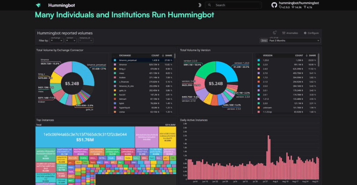Viewport: 357px width, 185px height.
Task: Click the largest blue treemap block in Top Instances
Action: coord(85,137)
